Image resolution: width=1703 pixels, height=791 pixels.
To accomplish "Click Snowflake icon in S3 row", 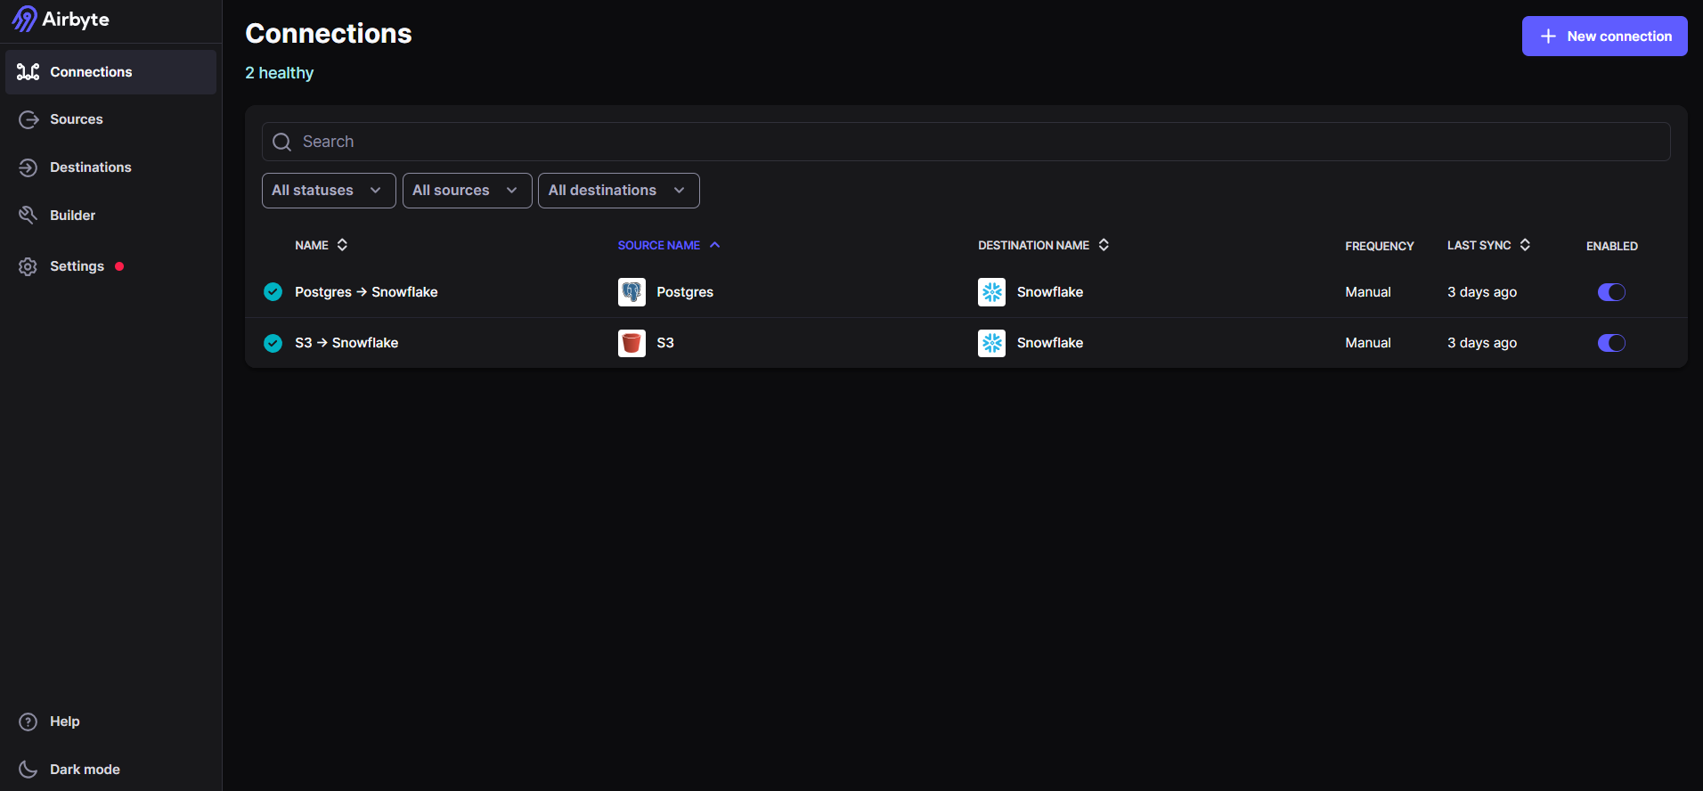I will [x=991, y=343].
